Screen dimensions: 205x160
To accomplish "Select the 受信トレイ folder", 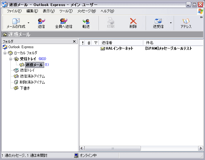I will click(x=28, y=59).
